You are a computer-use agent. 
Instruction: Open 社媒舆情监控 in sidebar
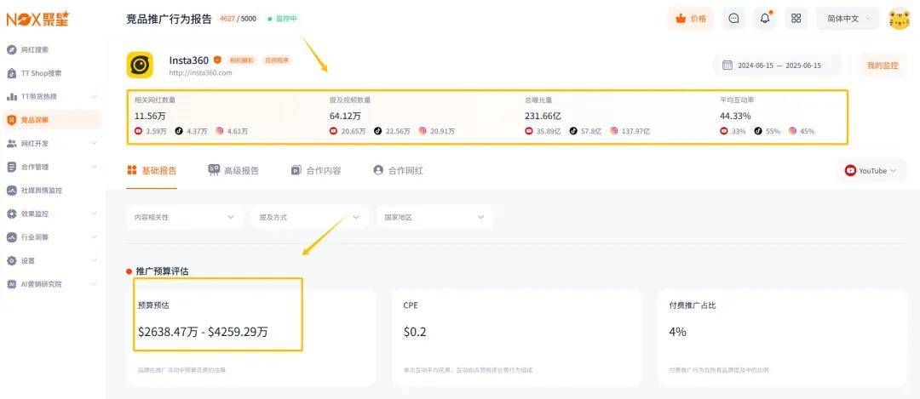pos(41,191)
